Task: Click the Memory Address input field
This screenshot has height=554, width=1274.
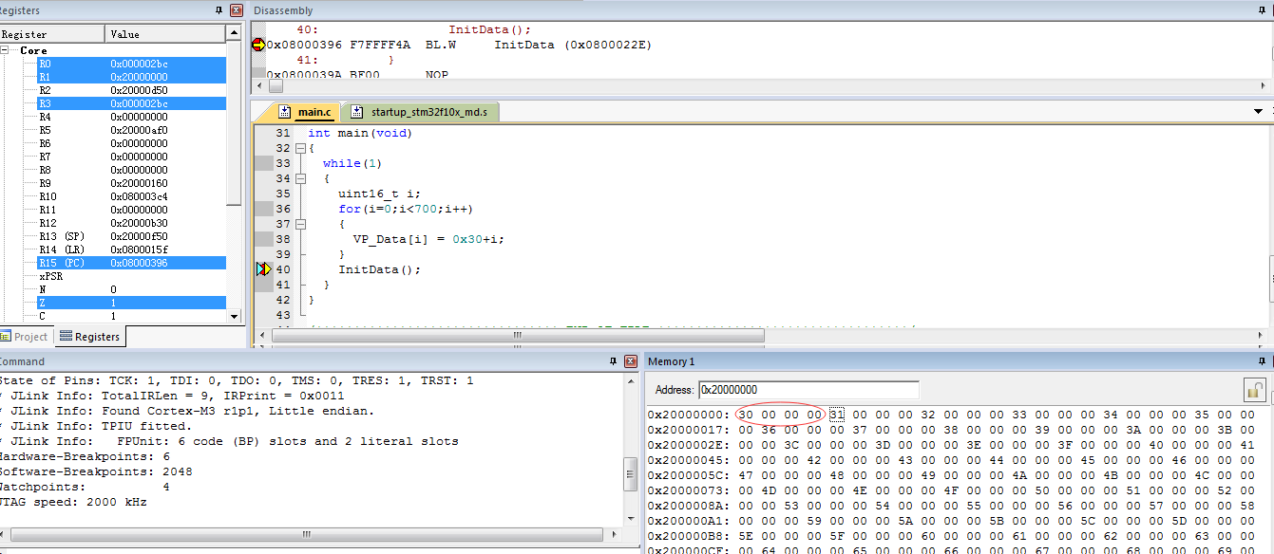Action: 808,390
